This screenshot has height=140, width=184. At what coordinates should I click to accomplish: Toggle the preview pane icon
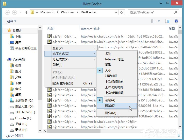click(x=167, y=21)
